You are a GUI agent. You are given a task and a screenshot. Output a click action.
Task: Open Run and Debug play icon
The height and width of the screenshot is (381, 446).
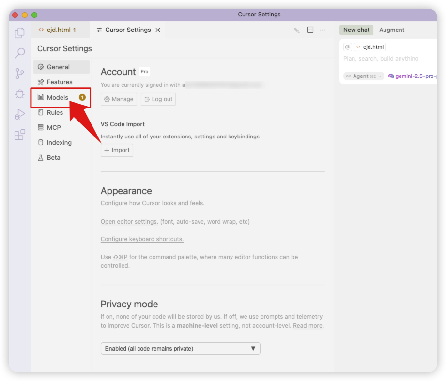point(20,114)
